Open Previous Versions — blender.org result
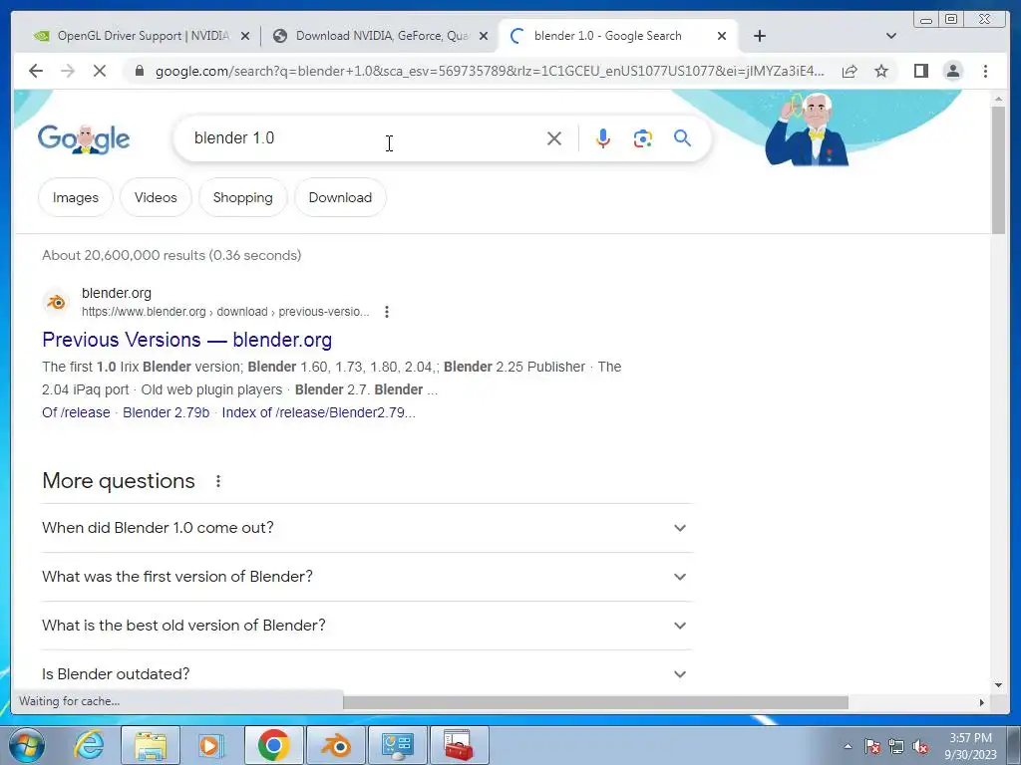 [x=186, y=340]
